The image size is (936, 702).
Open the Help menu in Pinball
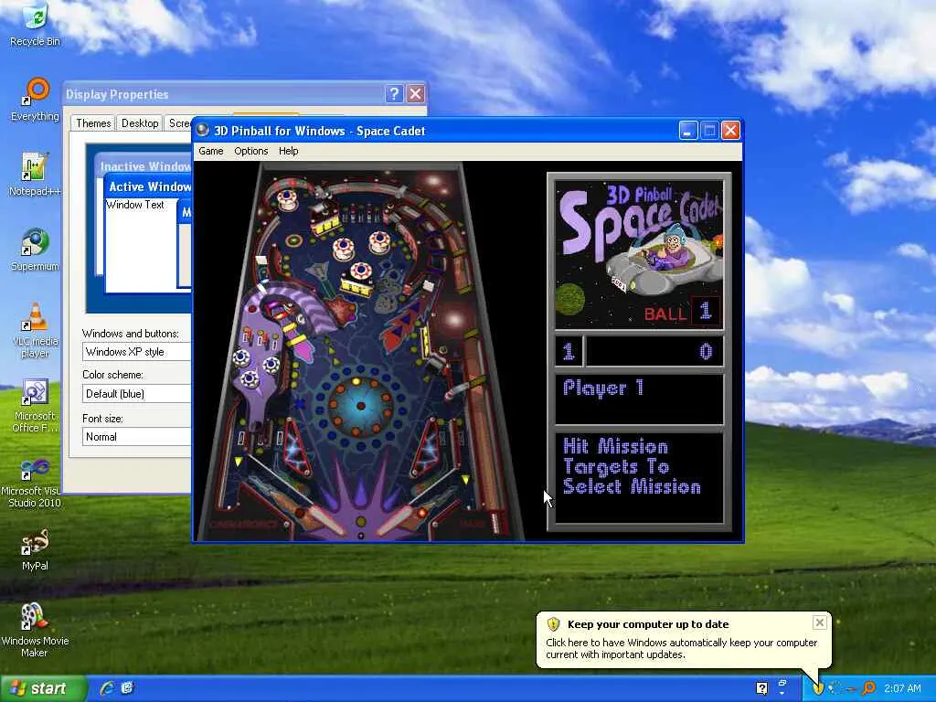(x=288, y=151)
